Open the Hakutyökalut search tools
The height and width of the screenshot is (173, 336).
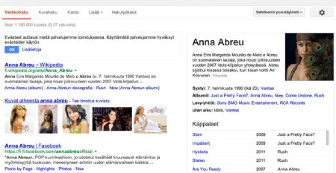[x=124, y=13]
